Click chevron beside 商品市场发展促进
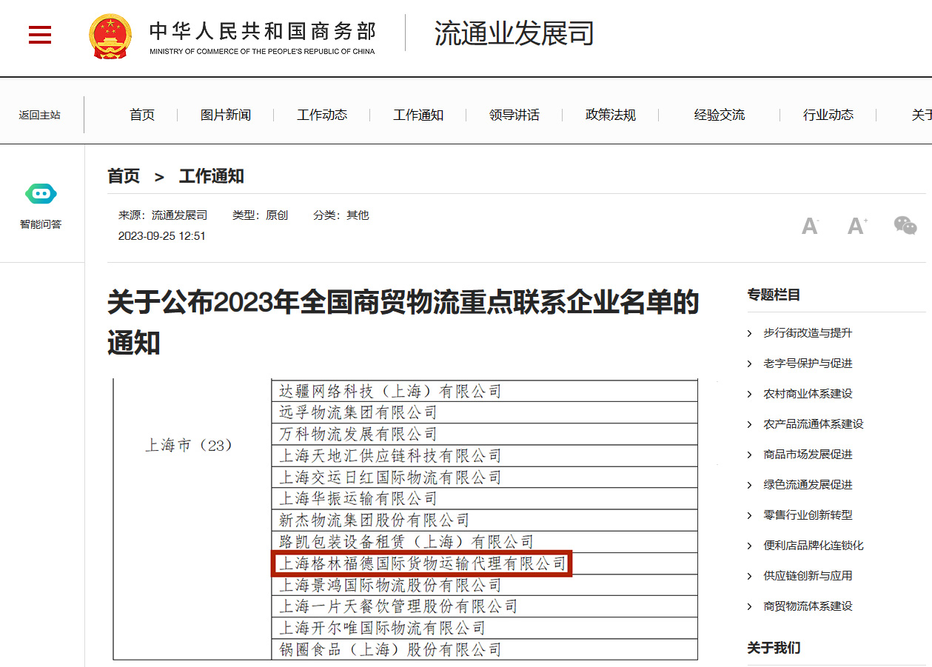 click(x=750, y=455)
